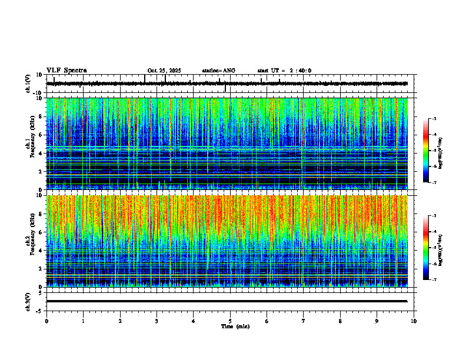The height and width of the screenshot is (360, 466).
Task: Click inside the ch.2 spectrogram plot
Action: pyautogui.click(x=227, y=241)
